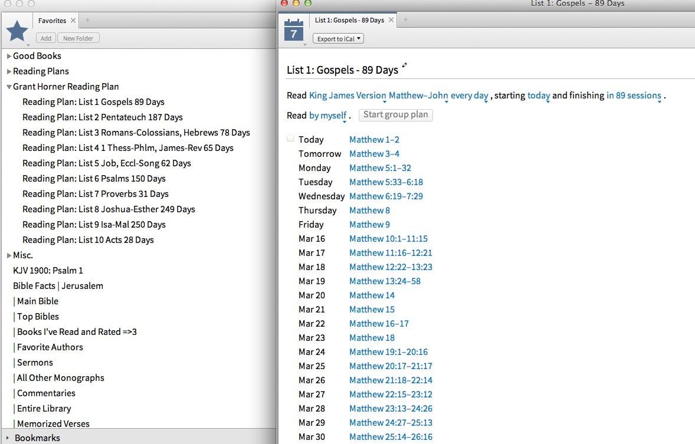This screenshot has width=695, height=444.
Task: Switch to the Favorites tab
Action: 53,19
